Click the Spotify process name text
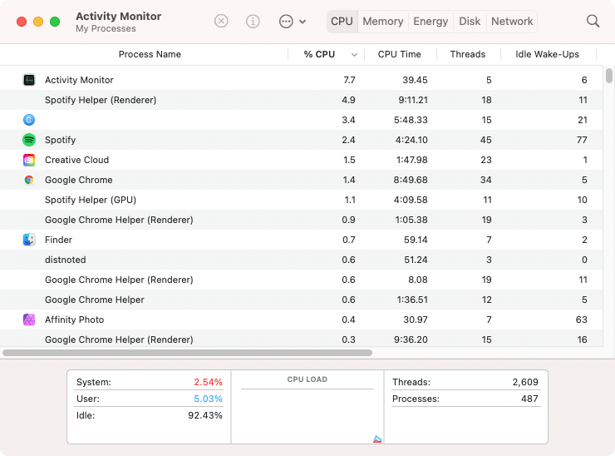The image size is (615, 456). coord(60,141)
